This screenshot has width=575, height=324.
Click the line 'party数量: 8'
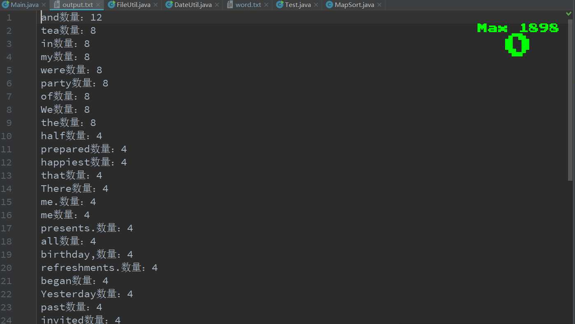point(74,83)
